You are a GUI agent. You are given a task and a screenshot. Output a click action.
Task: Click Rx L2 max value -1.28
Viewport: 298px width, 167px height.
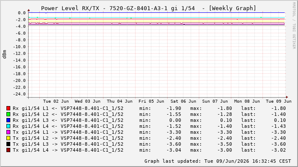point(225,114)
